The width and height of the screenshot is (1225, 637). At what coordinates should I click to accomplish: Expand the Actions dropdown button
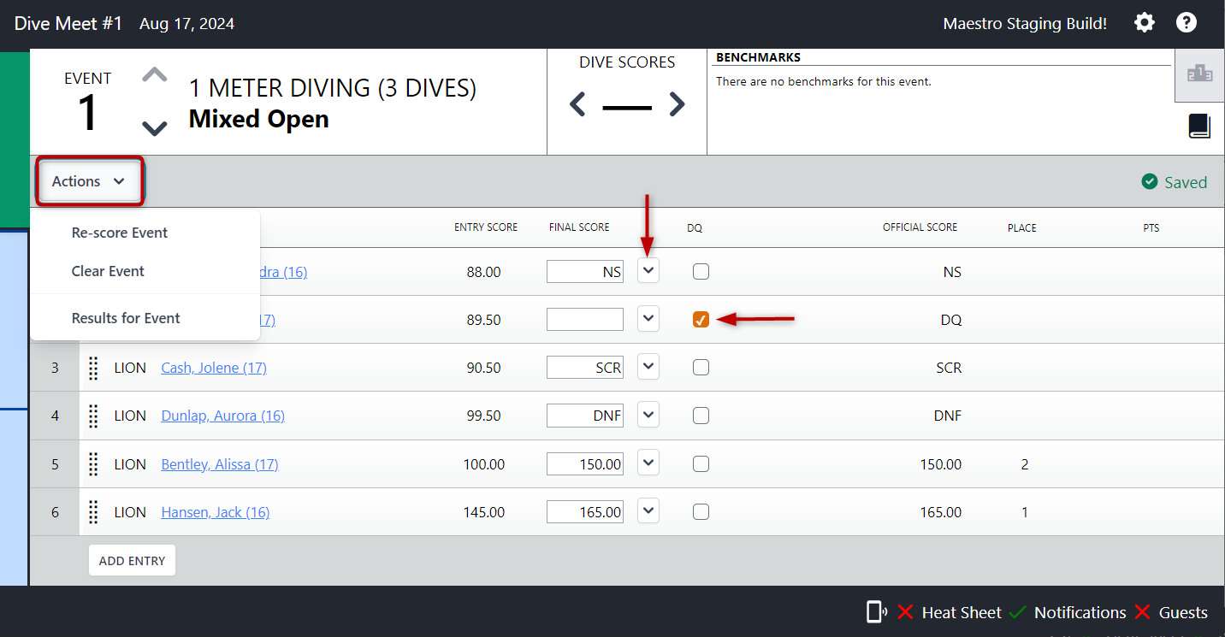tap(89, 181)
